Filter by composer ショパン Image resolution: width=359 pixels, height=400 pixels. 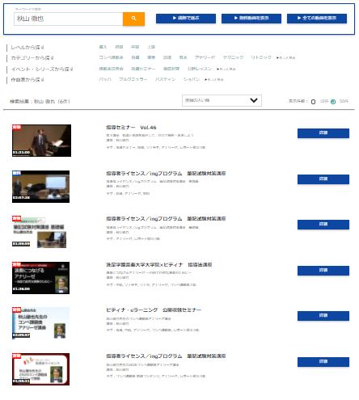tap(192, 79)
